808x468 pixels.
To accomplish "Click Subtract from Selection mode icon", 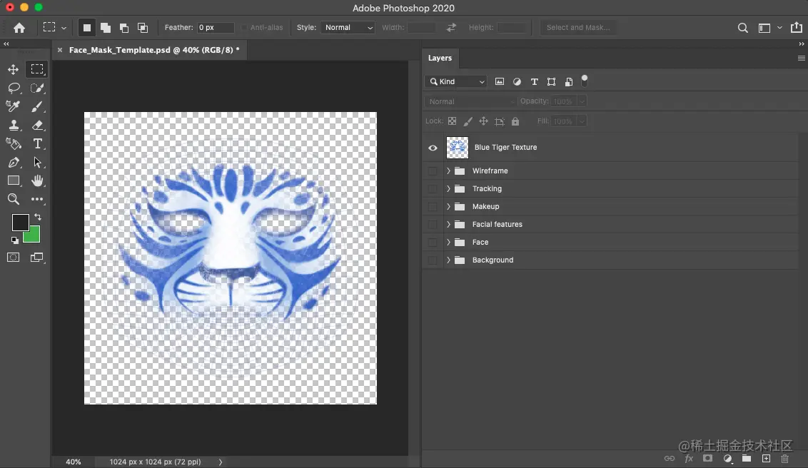I will [x=124, y=28].
